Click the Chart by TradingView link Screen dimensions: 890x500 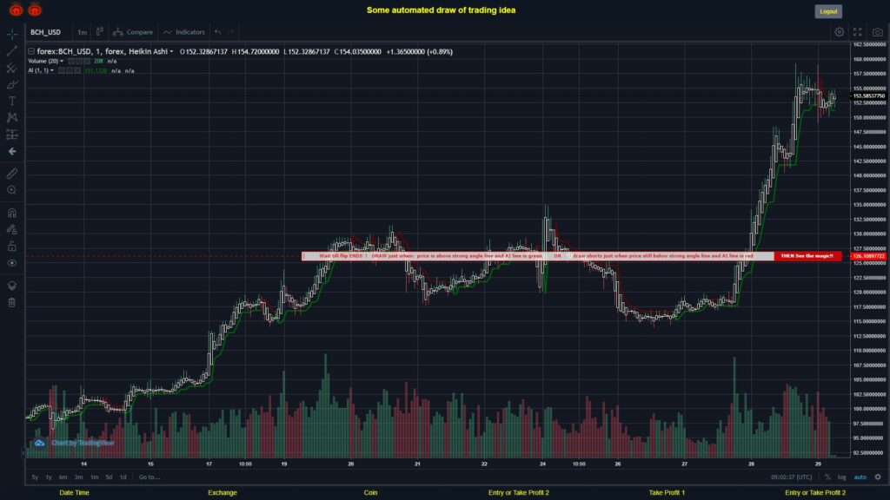pos(83,443)
